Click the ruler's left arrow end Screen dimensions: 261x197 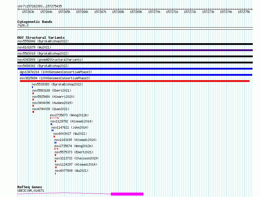tap(18, 9)
